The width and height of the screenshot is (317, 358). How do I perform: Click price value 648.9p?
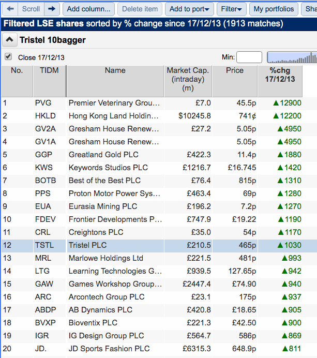click(244, 349)
